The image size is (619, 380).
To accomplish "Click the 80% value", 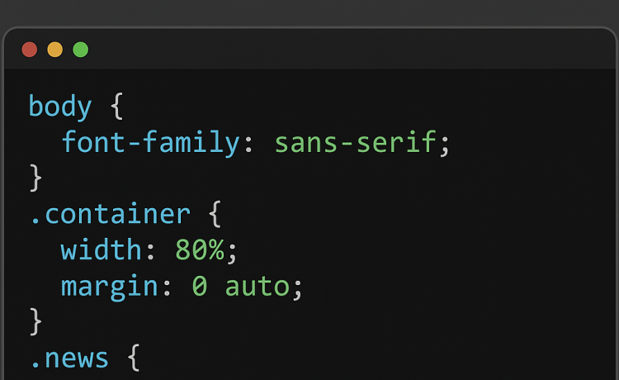I will point(200,249).
